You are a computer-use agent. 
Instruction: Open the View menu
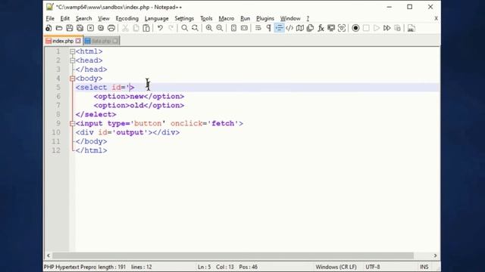coord(104,18)
